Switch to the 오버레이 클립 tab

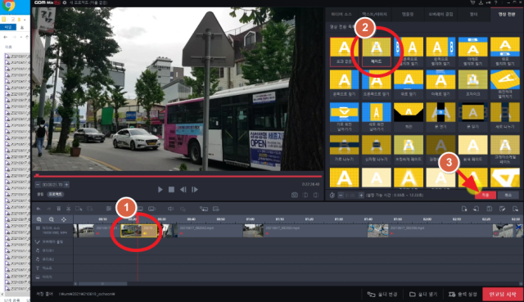(x=440, y=15)
